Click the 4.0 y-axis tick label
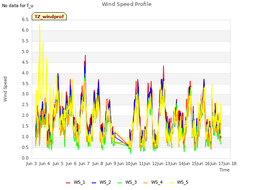 tap(25, 73)
